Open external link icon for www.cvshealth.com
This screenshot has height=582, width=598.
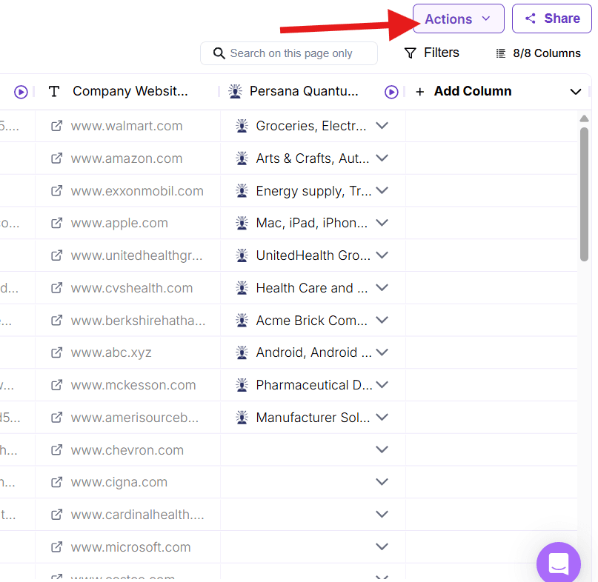pos(56,288)
